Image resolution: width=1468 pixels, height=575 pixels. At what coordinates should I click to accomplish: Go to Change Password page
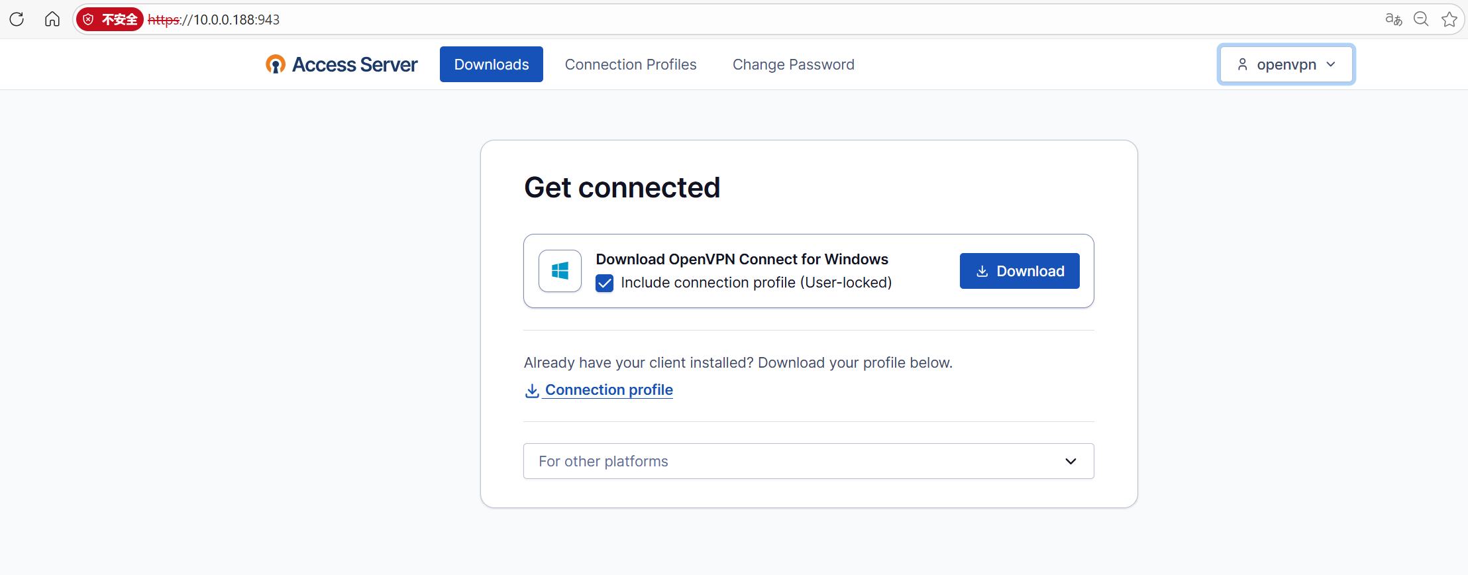[793, 64]
